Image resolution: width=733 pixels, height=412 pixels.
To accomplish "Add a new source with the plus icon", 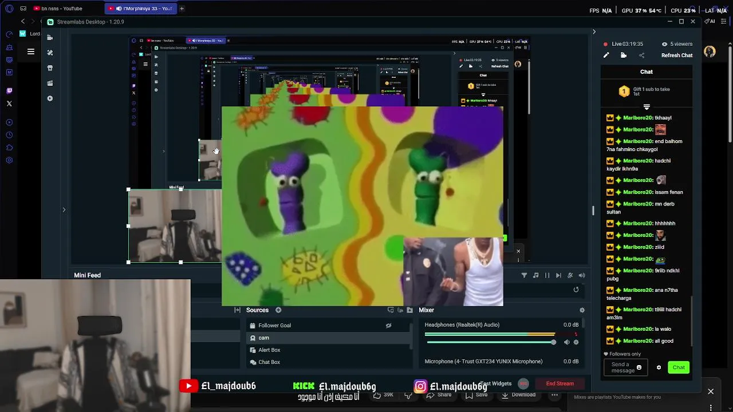I will pos(278,310).
